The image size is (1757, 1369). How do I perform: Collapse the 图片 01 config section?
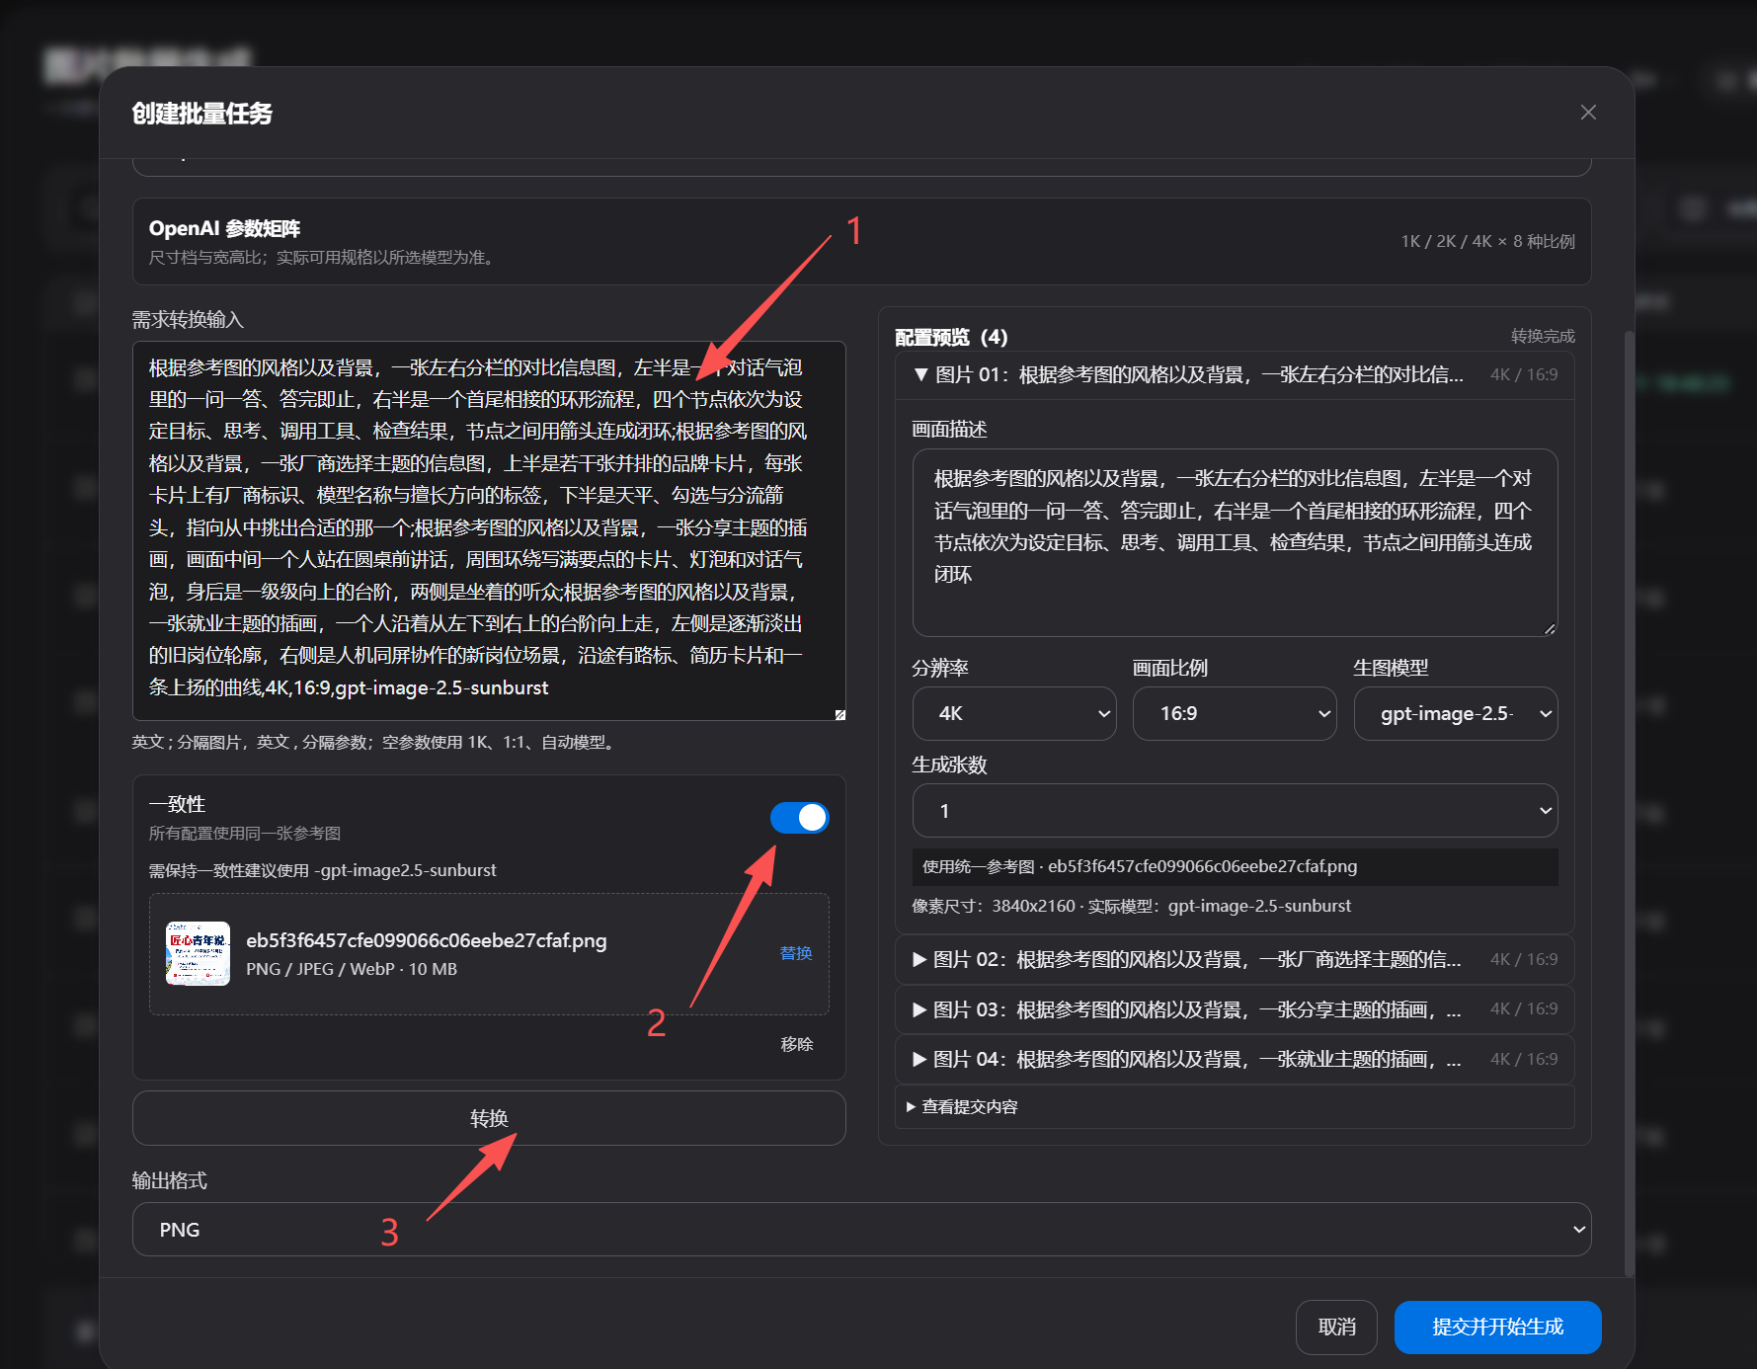(x=1235, y=375)
